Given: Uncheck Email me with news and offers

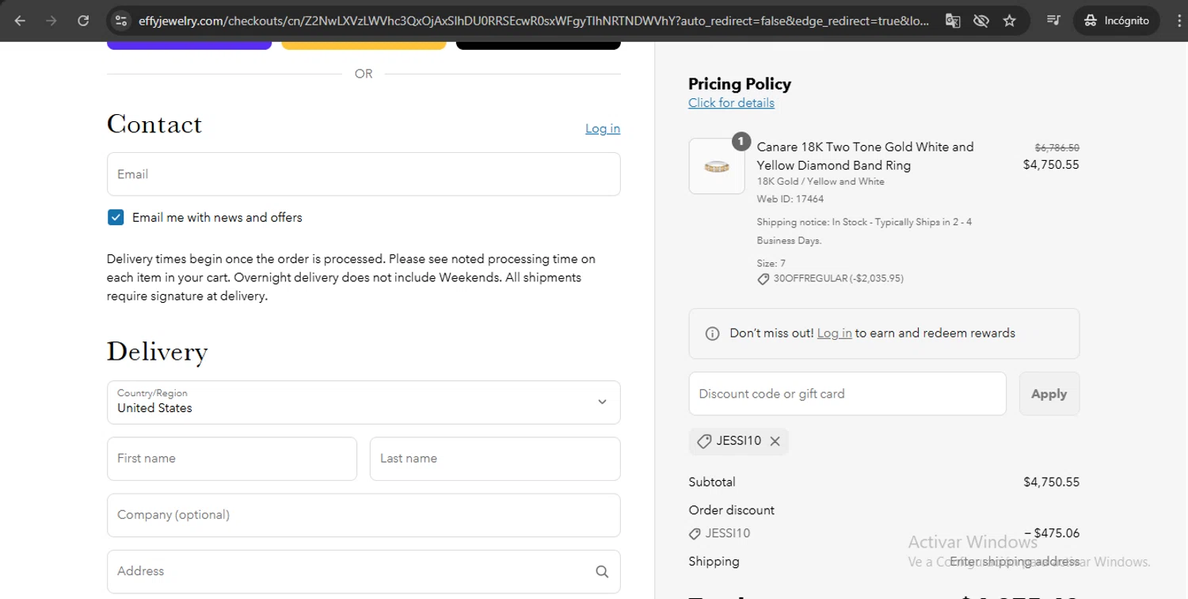Looking at the screenshot, I should [116, 217].
